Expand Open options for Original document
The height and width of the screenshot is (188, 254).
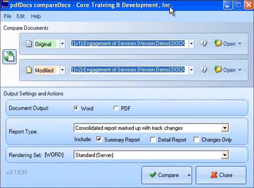coord(240,43)
